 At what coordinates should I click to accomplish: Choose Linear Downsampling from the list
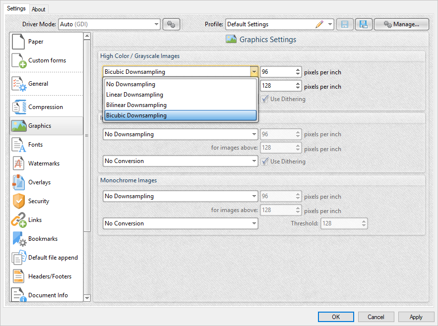[x=180, y=95]
